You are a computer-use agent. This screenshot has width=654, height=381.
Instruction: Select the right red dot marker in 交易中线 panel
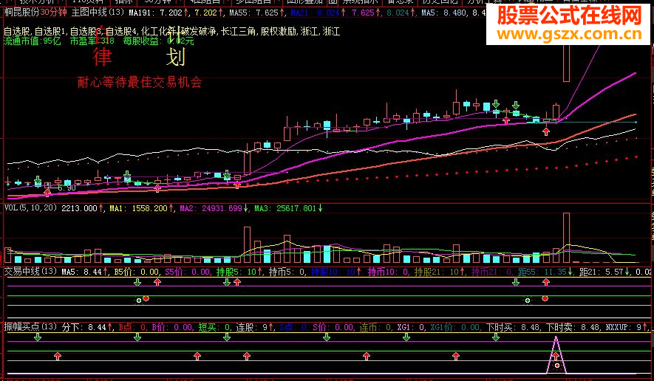[x=545, y=298]
